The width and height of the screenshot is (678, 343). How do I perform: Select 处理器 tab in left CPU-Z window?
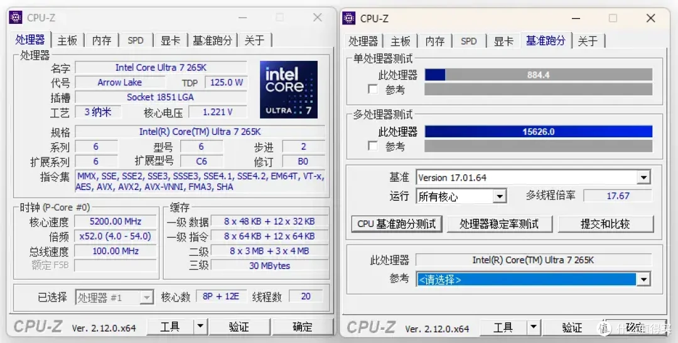[x=30, y=40]
